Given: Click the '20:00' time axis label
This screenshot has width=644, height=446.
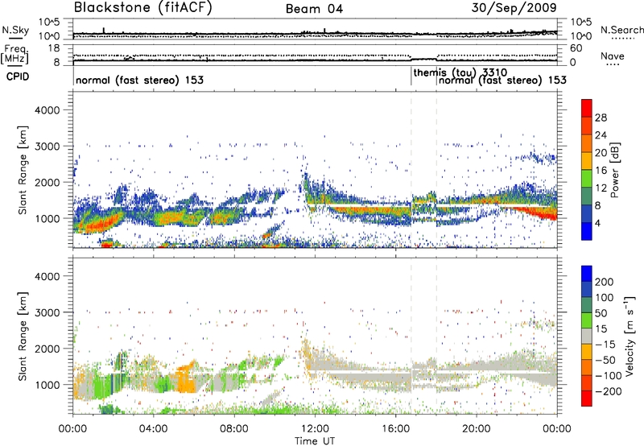Looking at the screenshot, I should [476, 429].
